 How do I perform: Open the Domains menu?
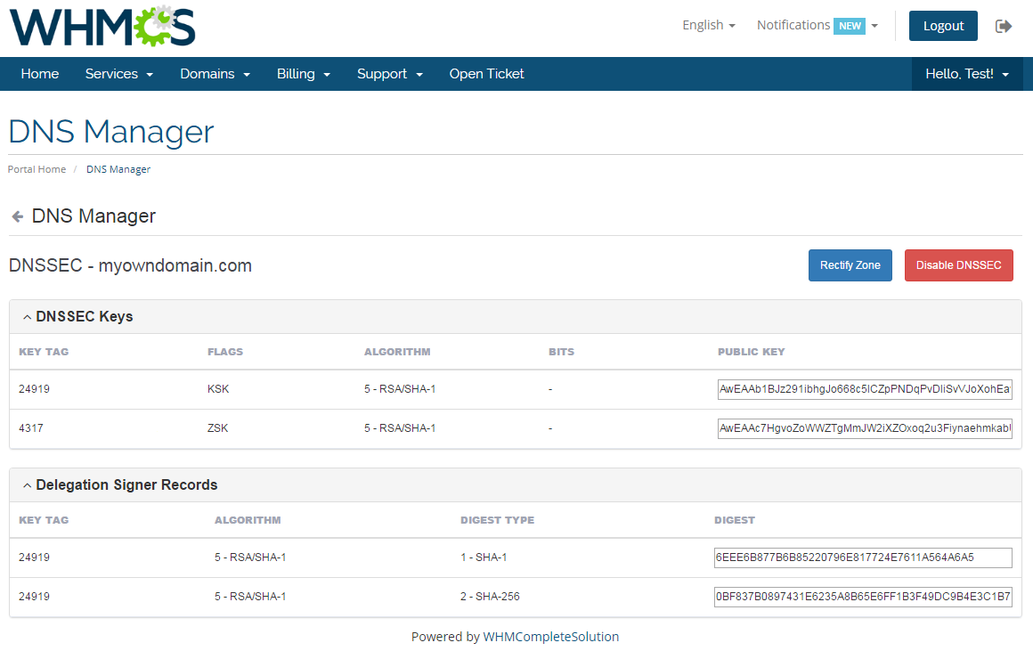coord(215,74)
